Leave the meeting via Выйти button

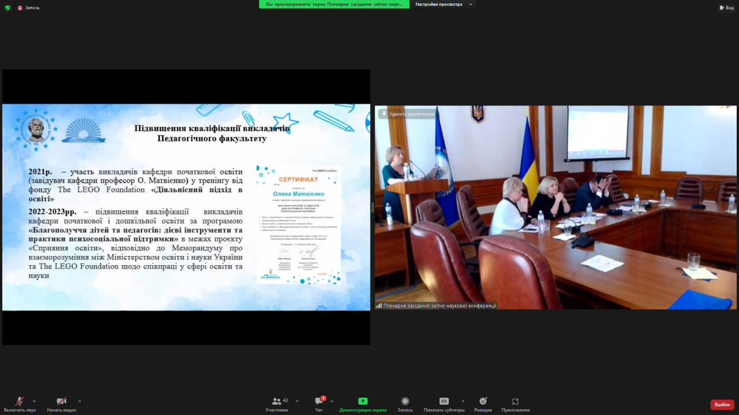pos(722,404)
